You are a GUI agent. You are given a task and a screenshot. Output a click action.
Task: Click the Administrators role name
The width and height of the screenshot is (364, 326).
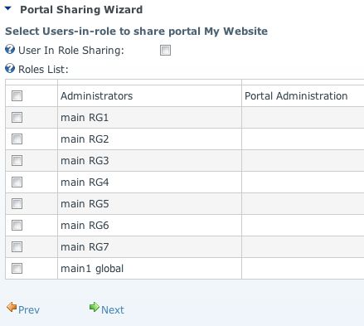pyautogui.click(x=97, y=96)
